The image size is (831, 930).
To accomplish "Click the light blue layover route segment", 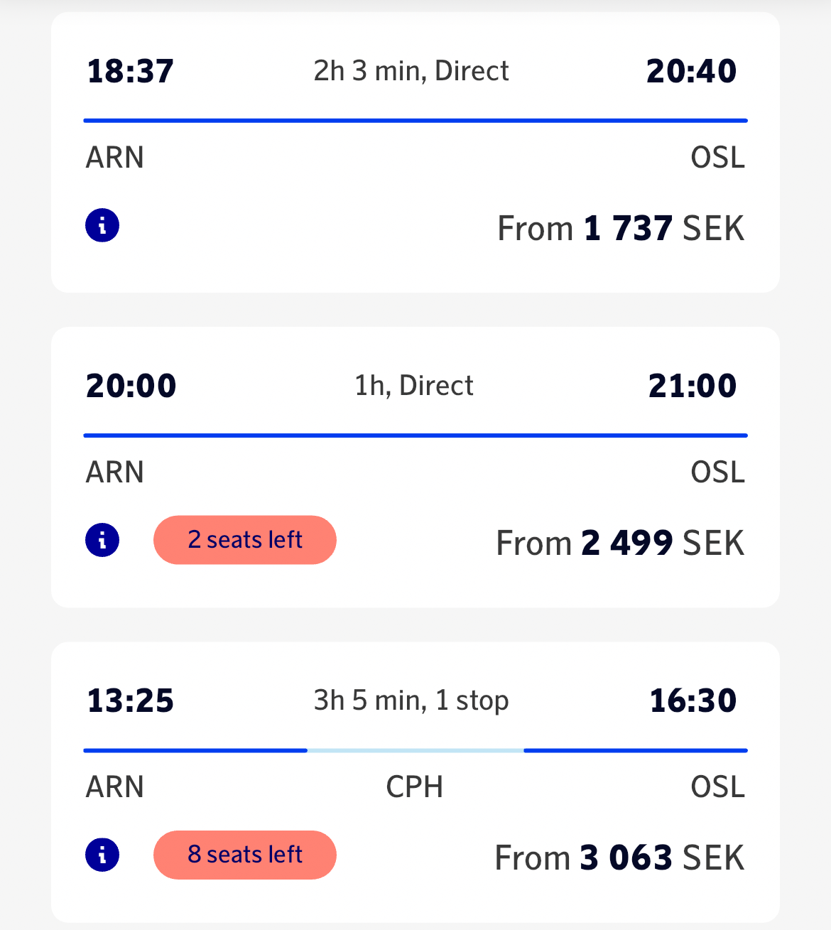I will click(415, 750).
